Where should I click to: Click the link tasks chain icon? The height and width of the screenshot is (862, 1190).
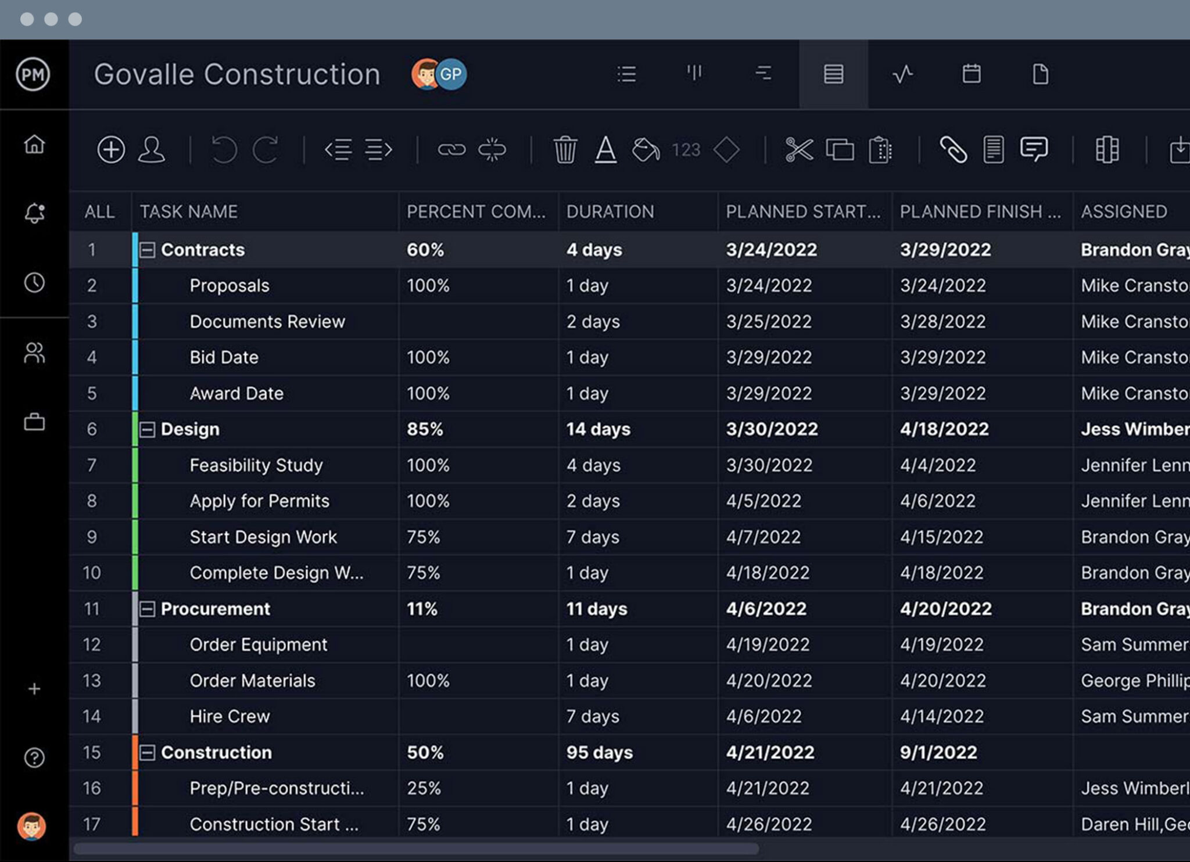(451, 150)
